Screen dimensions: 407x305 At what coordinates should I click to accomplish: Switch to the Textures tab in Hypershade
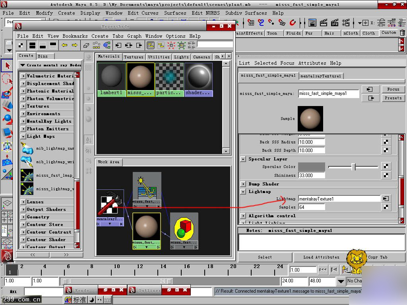click(134, 57)
